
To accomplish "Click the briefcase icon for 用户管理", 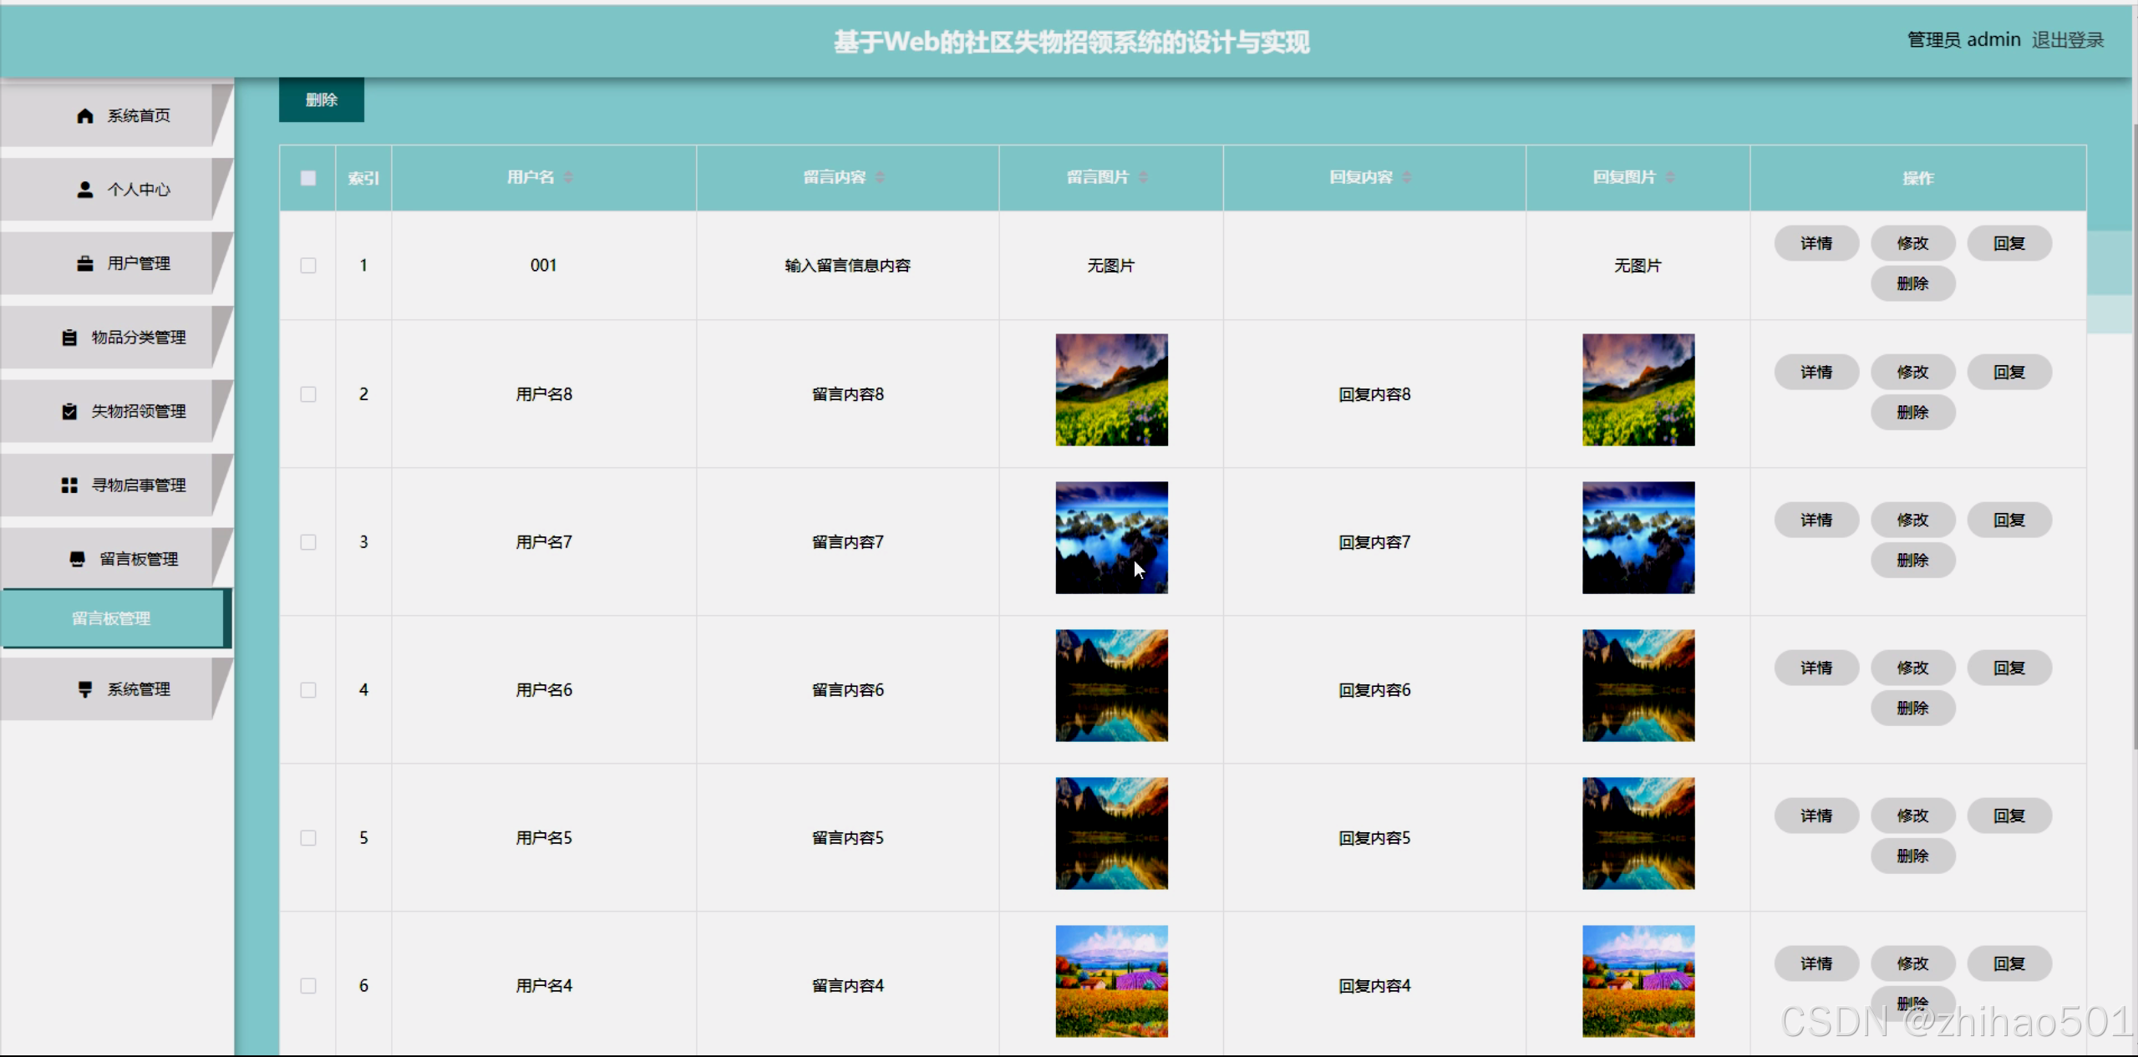I will click(x=84, y=263).
